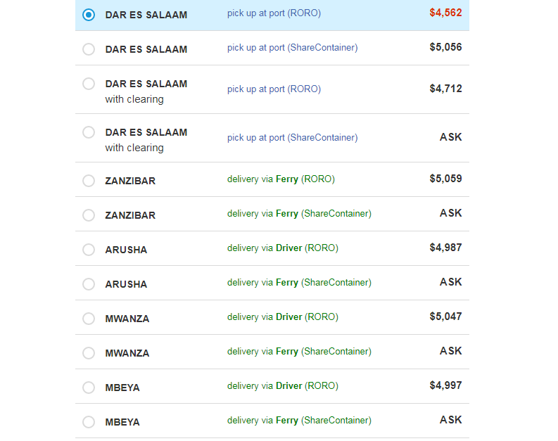The width and height of the screenshot is (558, 441).
Task: Choose Arusha Ferry ShareContainer radio button
Action: pos(89,284)
